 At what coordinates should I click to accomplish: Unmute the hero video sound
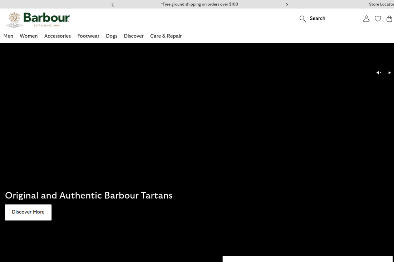pos(379,73)
